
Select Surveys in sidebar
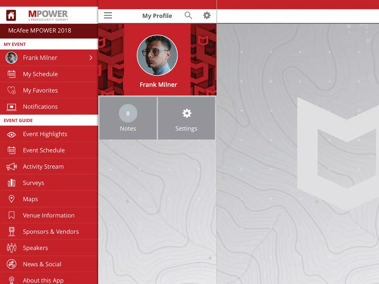[x=49, y=183]
